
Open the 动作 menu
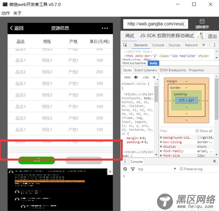coord(6,13)
